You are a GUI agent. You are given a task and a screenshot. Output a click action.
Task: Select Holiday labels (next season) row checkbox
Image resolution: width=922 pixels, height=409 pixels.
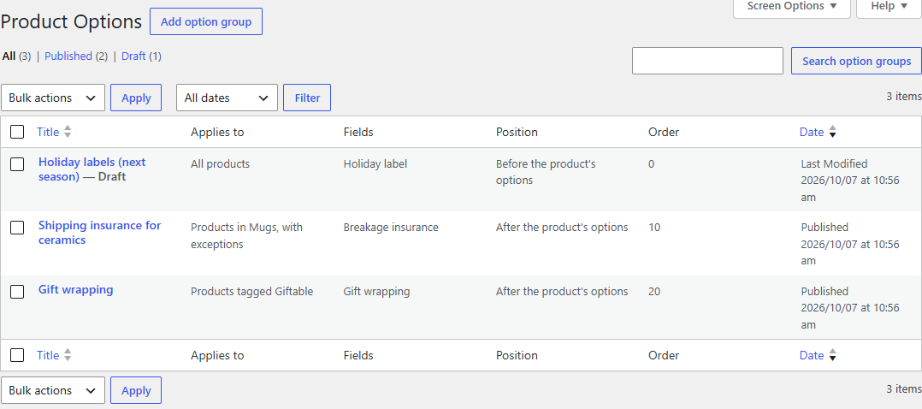pos(18,164)
